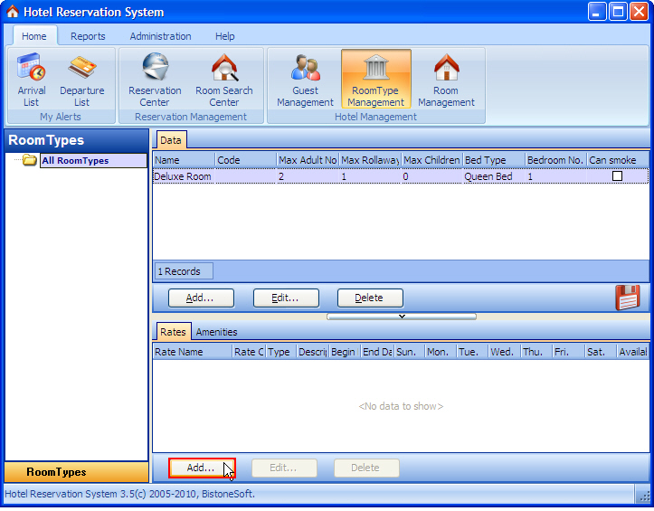Click the application home icon in title bar

(x=12, y=13)
